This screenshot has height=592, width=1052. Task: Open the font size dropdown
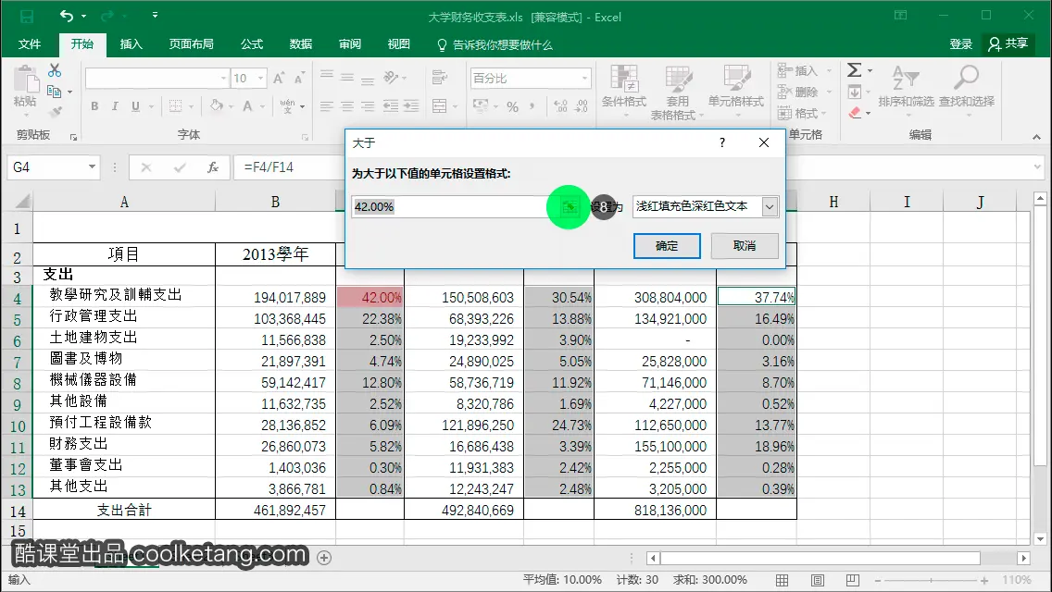(x=261, y=79)
